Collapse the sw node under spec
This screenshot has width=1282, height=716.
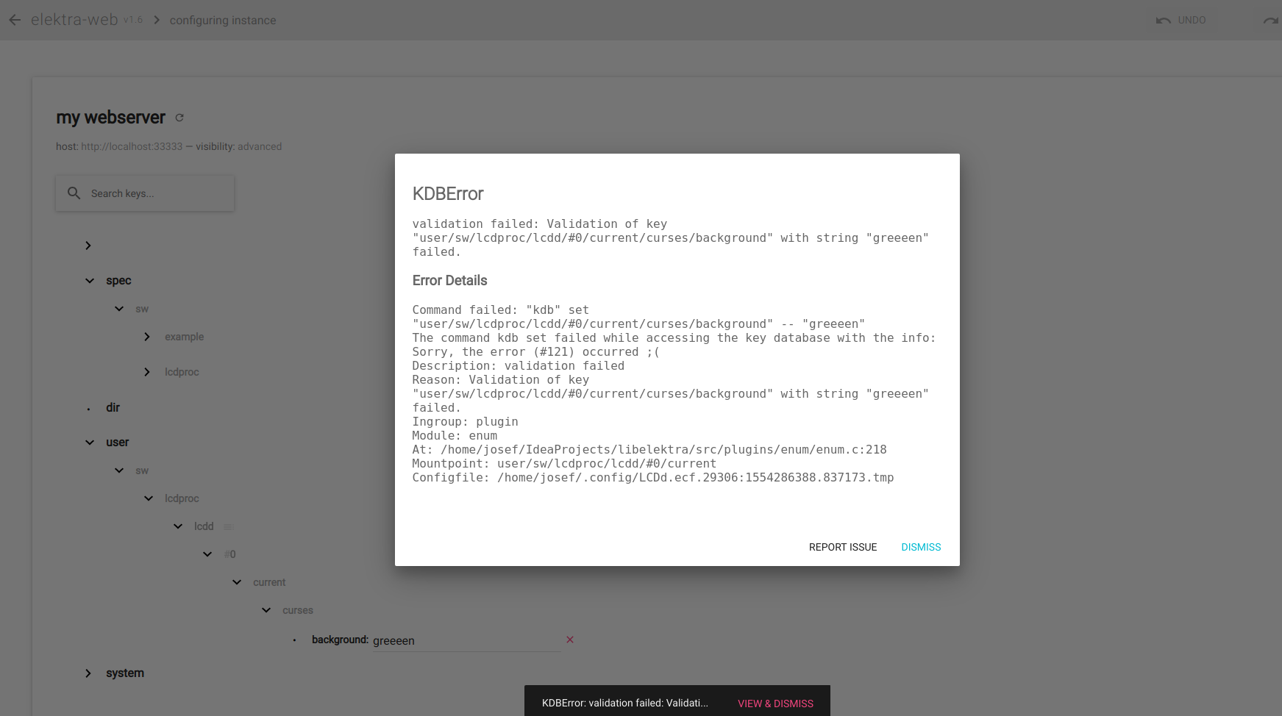click(119, 309)
